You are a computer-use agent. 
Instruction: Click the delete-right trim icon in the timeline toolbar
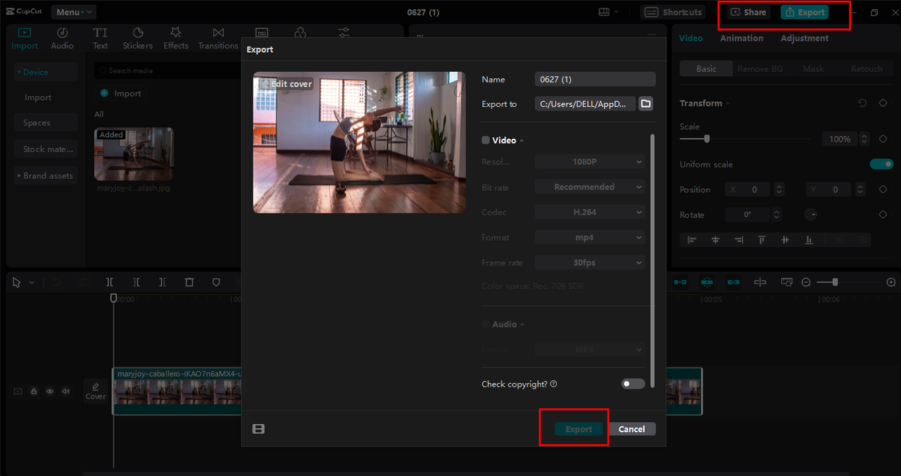pyautogui.click(x=163, y=282)
